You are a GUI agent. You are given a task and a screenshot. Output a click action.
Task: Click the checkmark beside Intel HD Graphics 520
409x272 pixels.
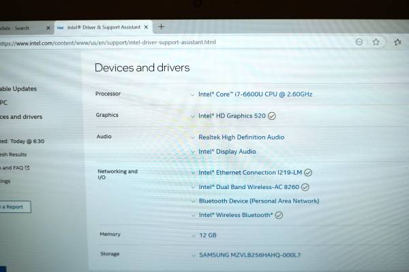272,116
